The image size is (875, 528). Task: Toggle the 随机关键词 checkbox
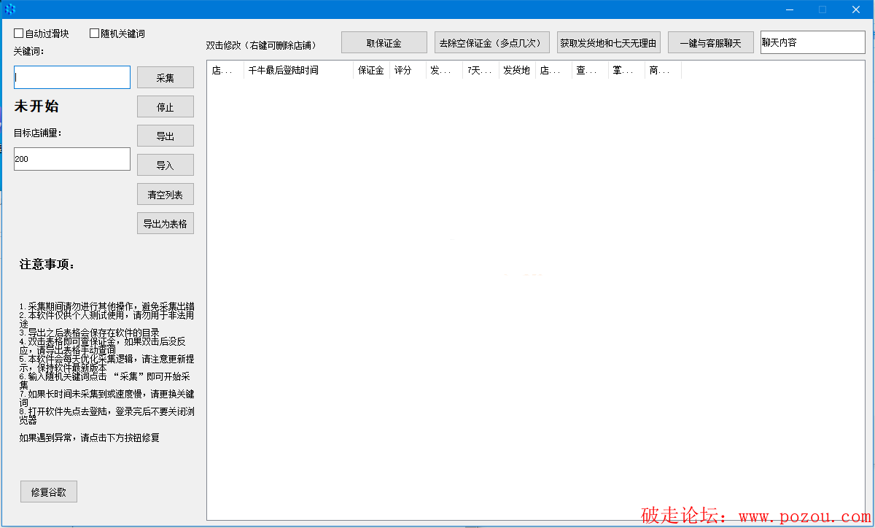94,34
